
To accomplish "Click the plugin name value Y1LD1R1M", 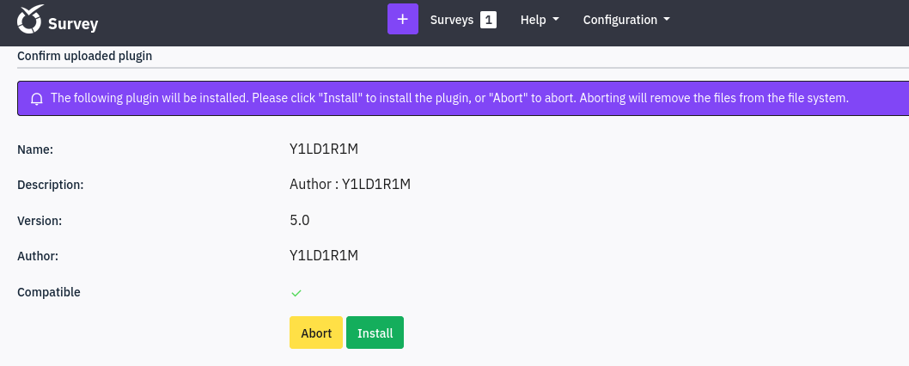I will pos(324,149).
